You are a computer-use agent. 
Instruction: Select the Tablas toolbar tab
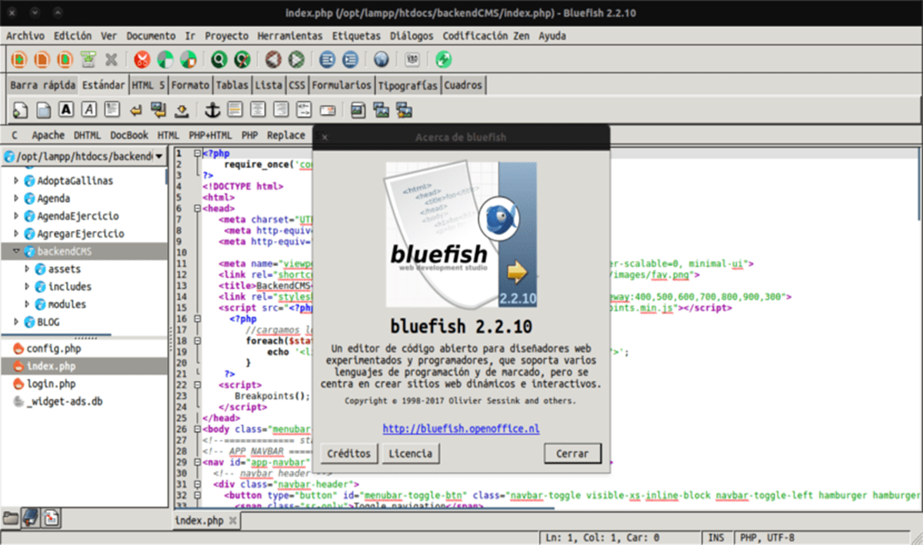click(232, 85)
